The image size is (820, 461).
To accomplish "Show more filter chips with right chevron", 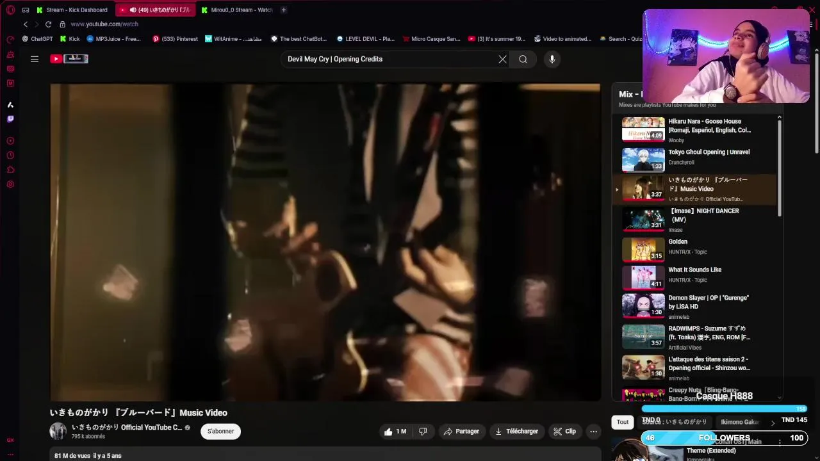I will point(772,423).
